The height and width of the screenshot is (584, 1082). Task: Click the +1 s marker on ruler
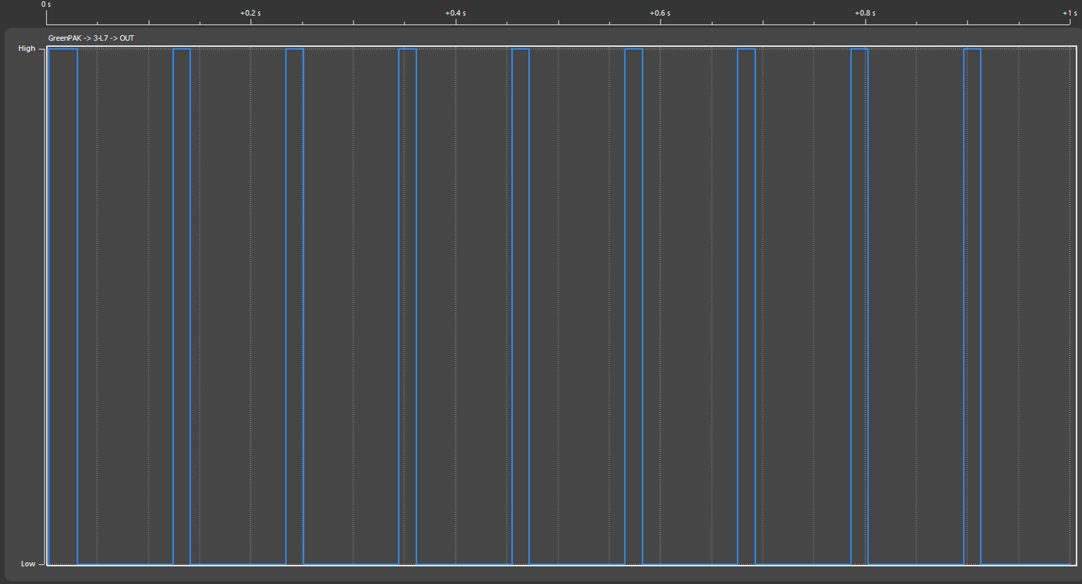click(1069, 13)
